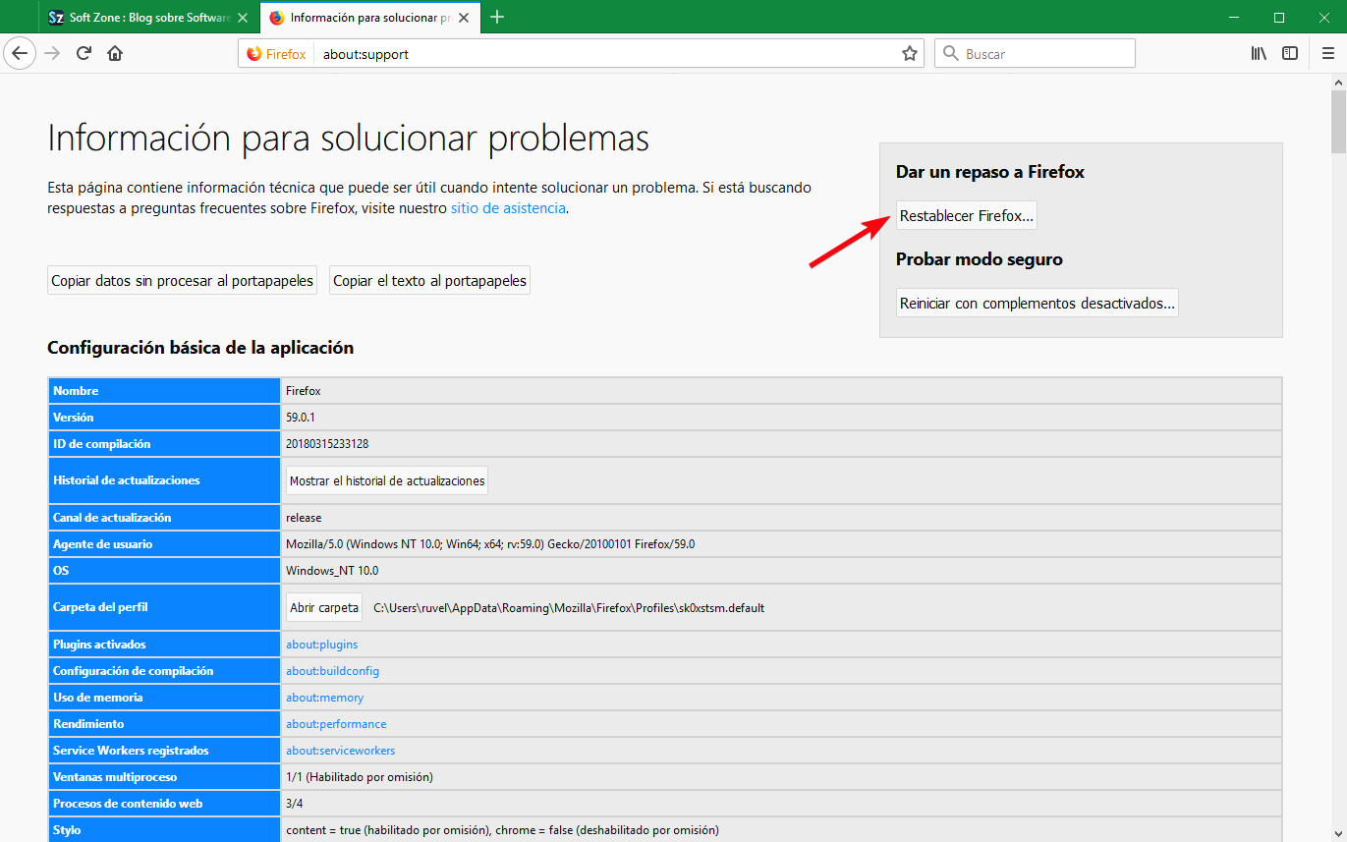
Task: Open the about:serviceworkers link
Action: [341, 751]
